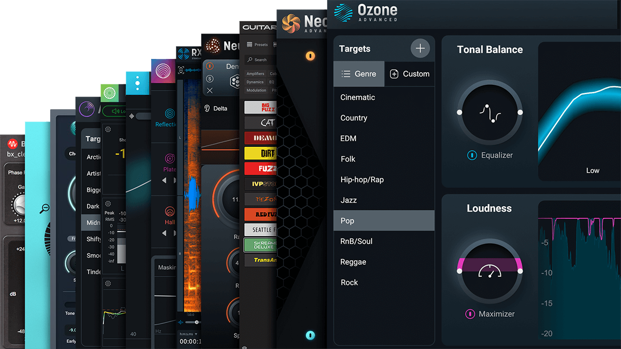
Task: Select the Hall reverb icon
Action: (x=170, y=211)
